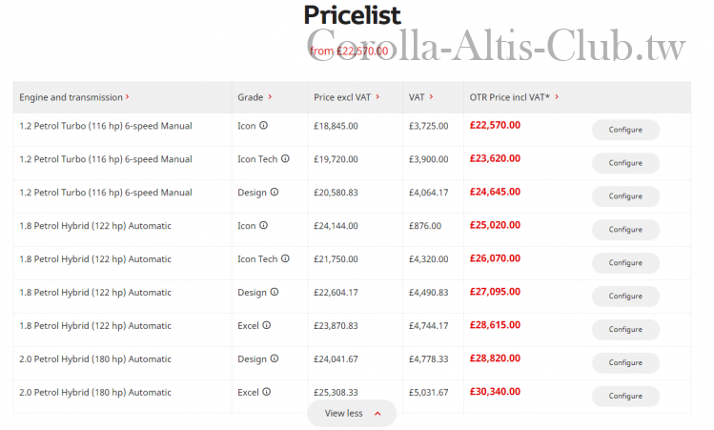Open info icon beside Icon Tech, £23,620.00 row
Viewport: 714px width, 430px height.
285,158
